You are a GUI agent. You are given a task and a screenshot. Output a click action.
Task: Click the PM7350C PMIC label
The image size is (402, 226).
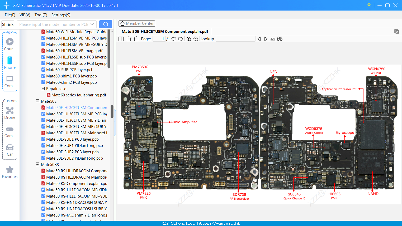(140, 69)
